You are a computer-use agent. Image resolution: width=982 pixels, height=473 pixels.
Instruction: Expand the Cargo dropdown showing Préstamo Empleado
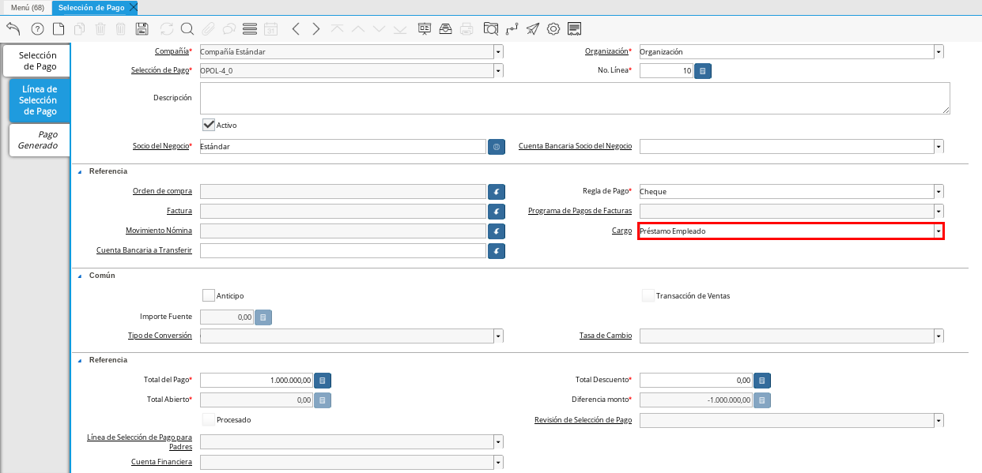[x=938, y=231]
